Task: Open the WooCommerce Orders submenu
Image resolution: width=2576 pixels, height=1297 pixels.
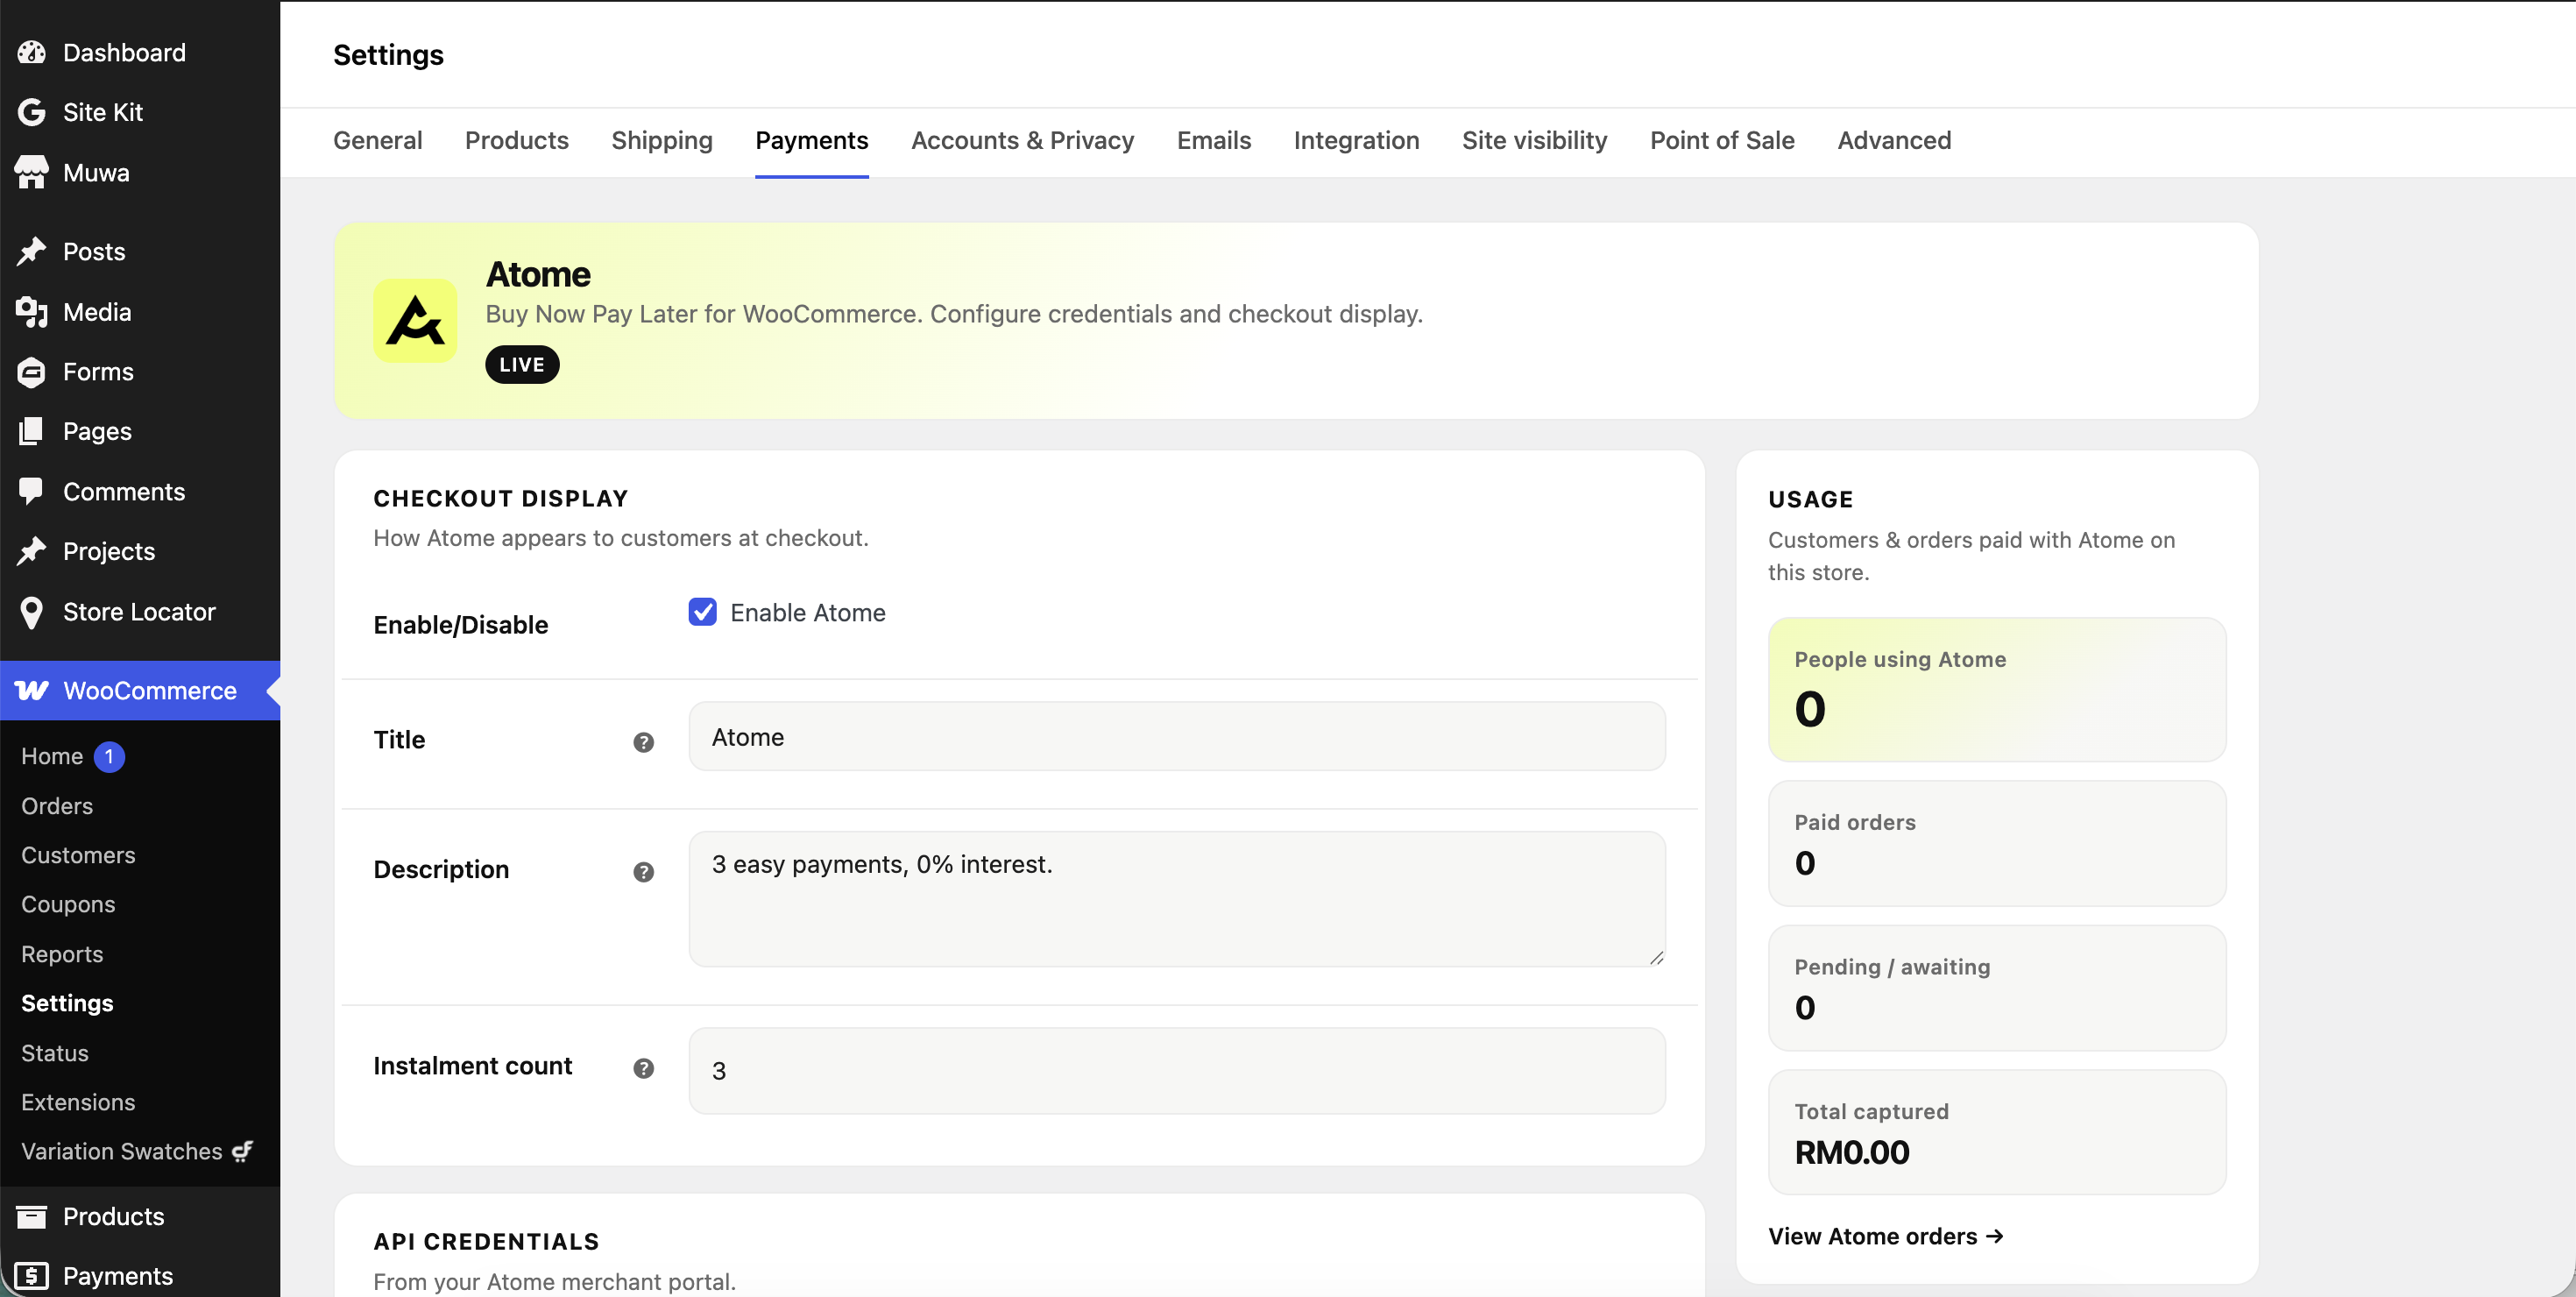Action: [x=57, y=806]
